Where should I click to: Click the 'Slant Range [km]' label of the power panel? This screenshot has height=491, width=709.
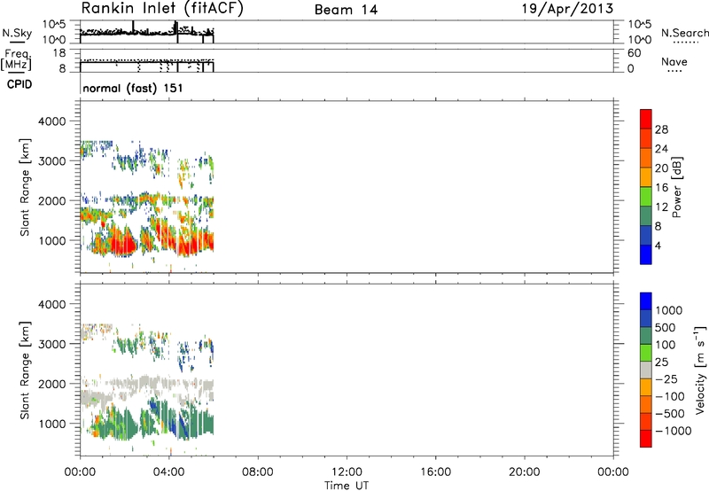(x=25, y=187)
